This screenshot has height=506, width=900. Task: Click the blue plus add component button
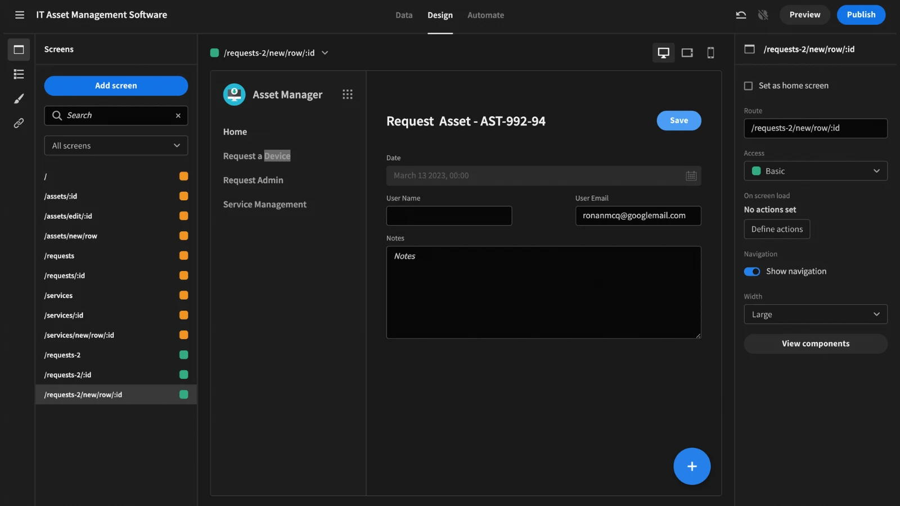click(692, 466)
